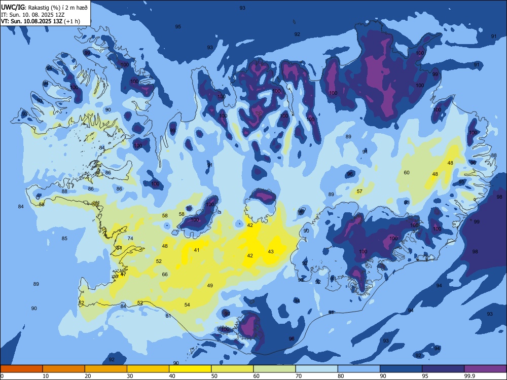Screen dimensions: 507x380
Task: Choose the 70–80 pale blue legend band
Action: coord(316,369)
